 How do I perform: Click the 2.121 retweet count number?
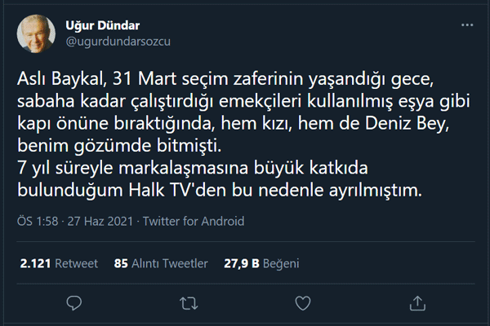coord(35,263)
